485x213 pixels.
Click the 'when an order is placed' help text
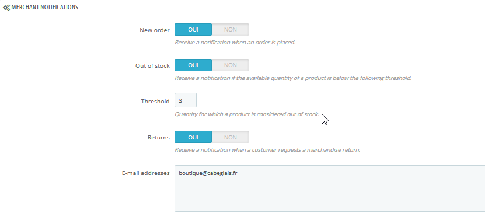click(263, 43)
